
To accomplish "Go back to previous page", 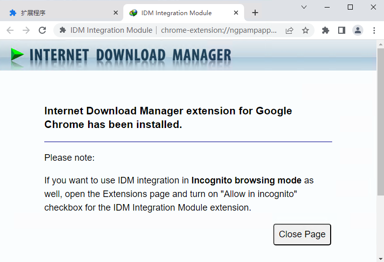I will [x=10, y=30].
